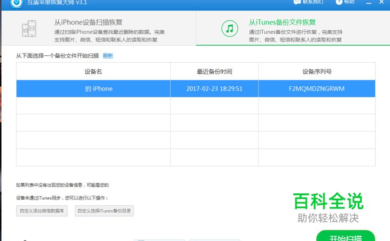The width and height of the screenshot is (390, 241).
Task: Click 联系我们 text in title bar
Action: pyautogui.click(x=313, y=2)
